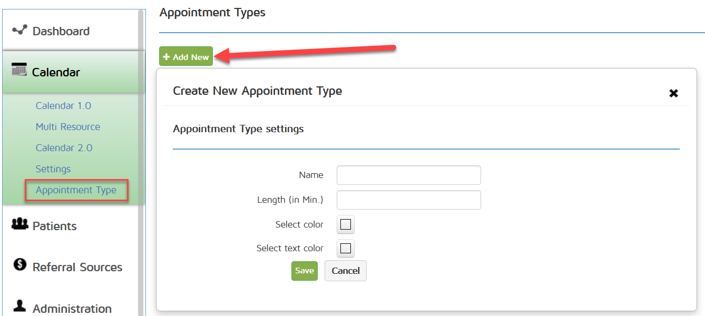Open Calendar 1.0 from sidebar
Screen dimensions: 705x316
63,106
